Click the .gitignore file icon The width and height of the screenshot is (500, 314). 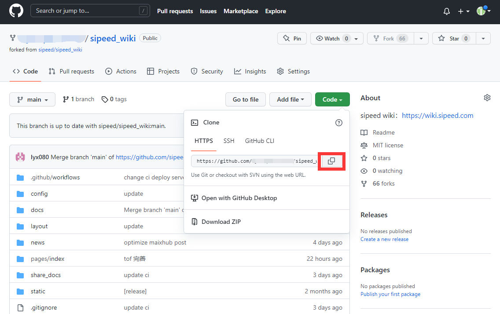tap(20, 308)
